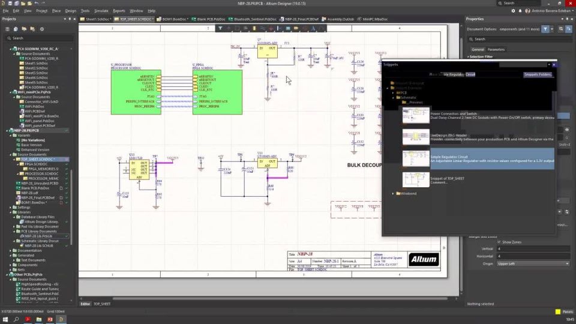Collapse the Selection Filter section

[469, 57]
